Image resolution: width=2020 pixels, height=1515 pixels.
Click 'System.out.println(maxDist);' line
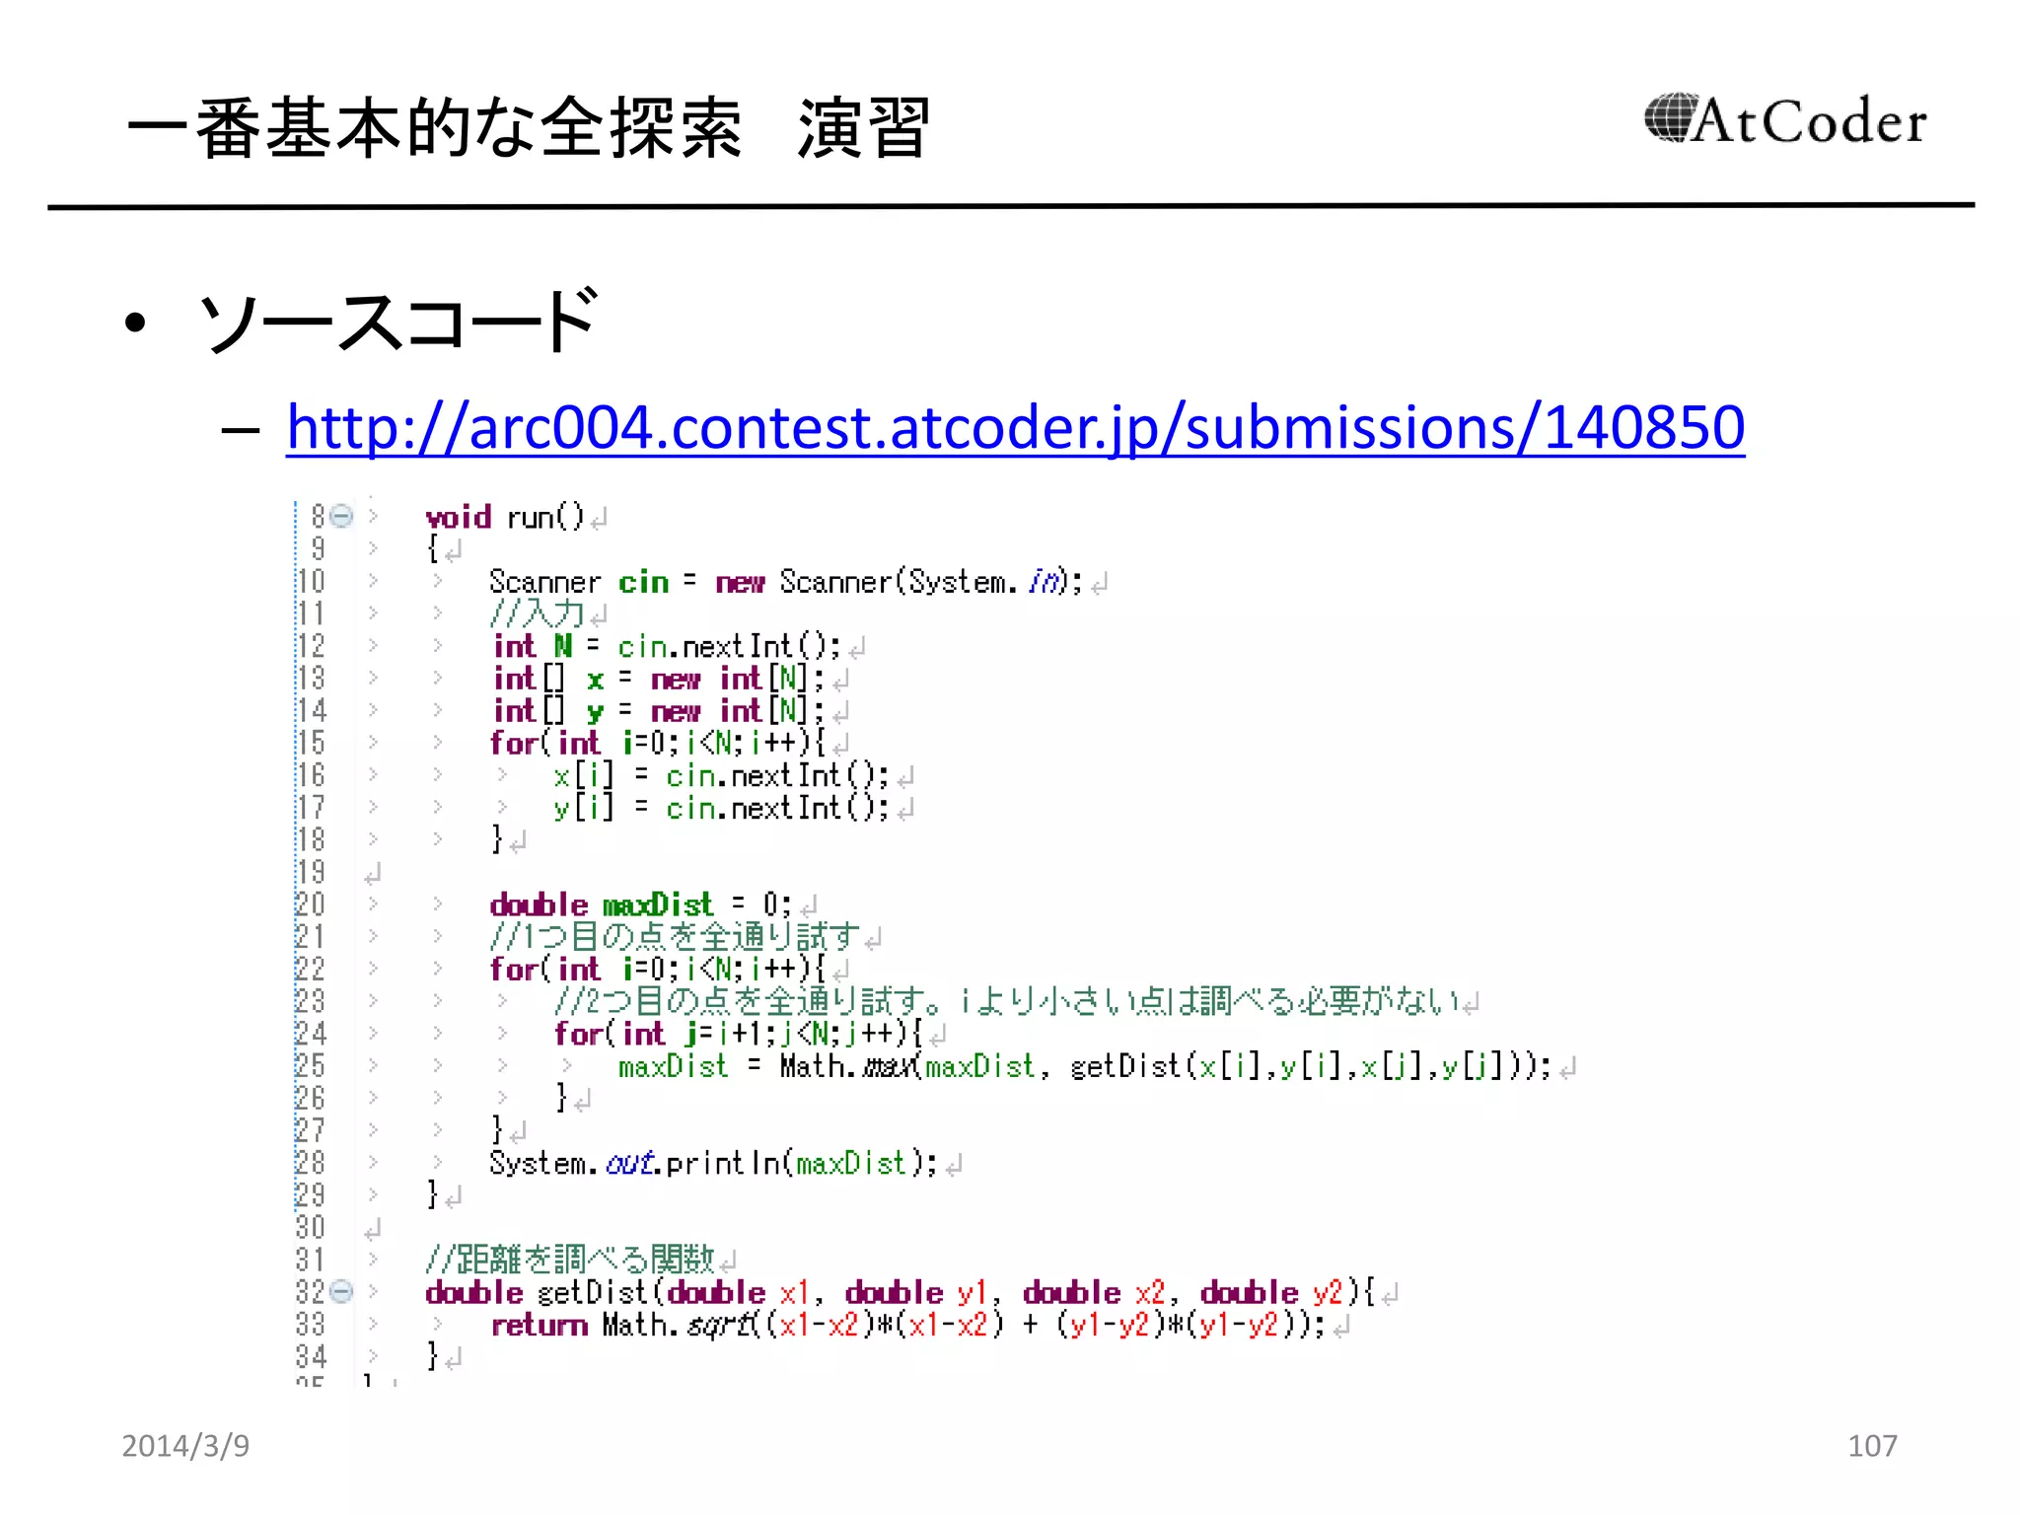(x=713, y=1163)
